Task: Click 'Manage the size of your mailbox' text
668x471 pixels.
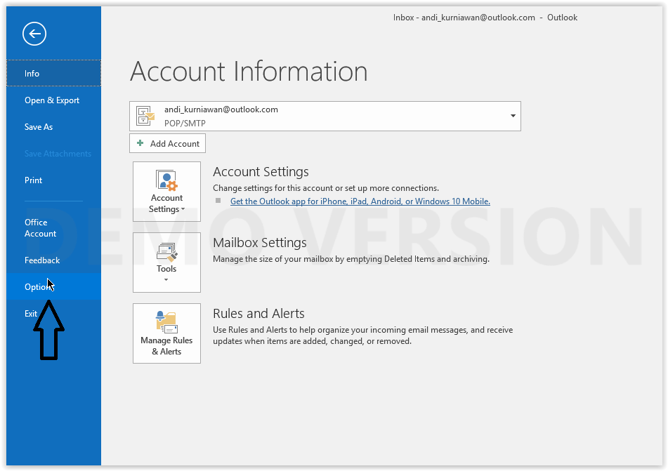Action: (x=351, y=259)
